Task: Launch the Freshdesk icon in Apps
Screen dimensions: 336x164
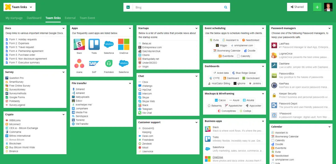Action: pos(109,64)
